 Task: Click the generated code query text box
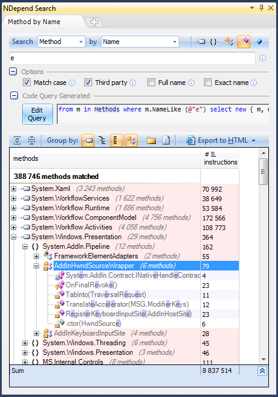(163, 114)
